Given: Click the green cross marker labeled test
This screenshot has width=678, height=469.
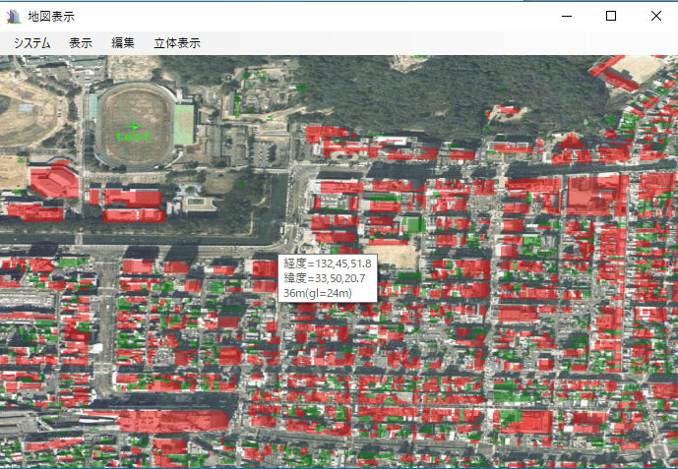Looking at the screenshot, I should tap(134, 127).
